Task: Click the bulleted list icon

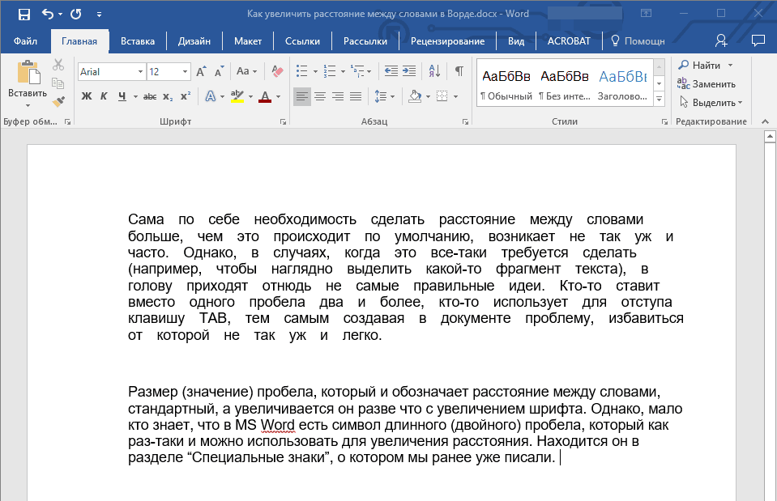Action: point(301,72)
